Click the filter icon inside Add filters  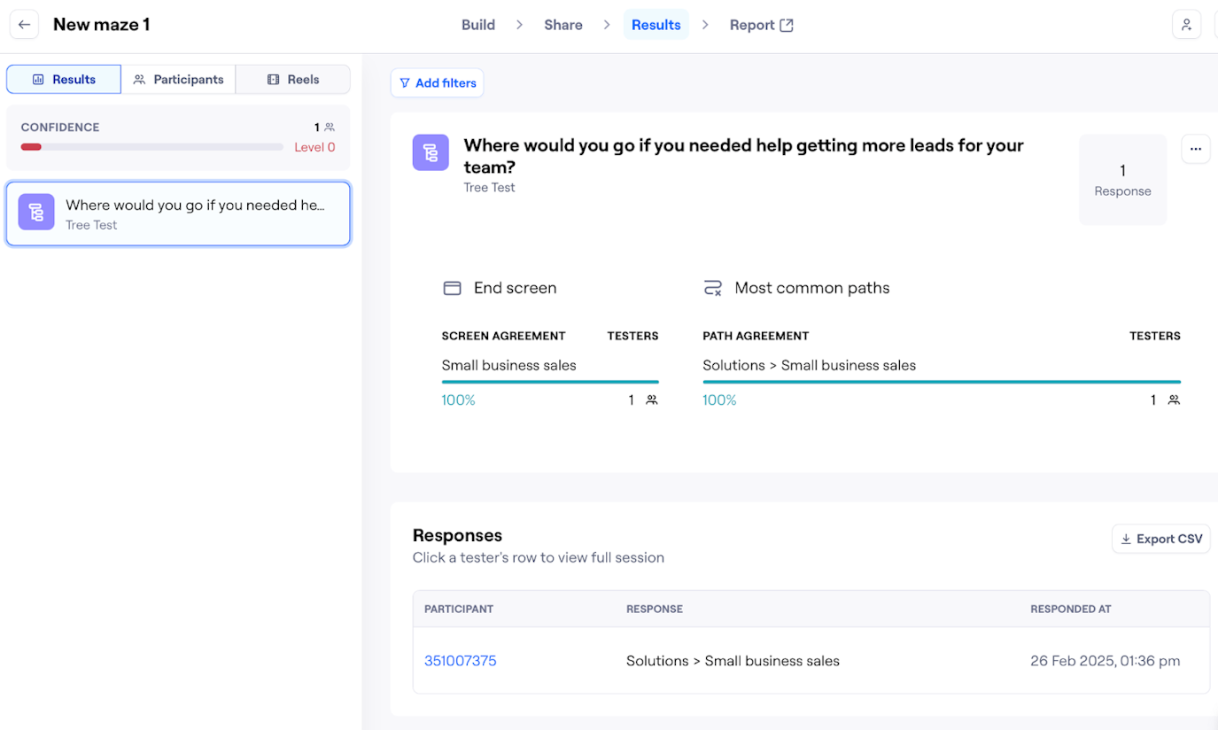pos(407,82)
